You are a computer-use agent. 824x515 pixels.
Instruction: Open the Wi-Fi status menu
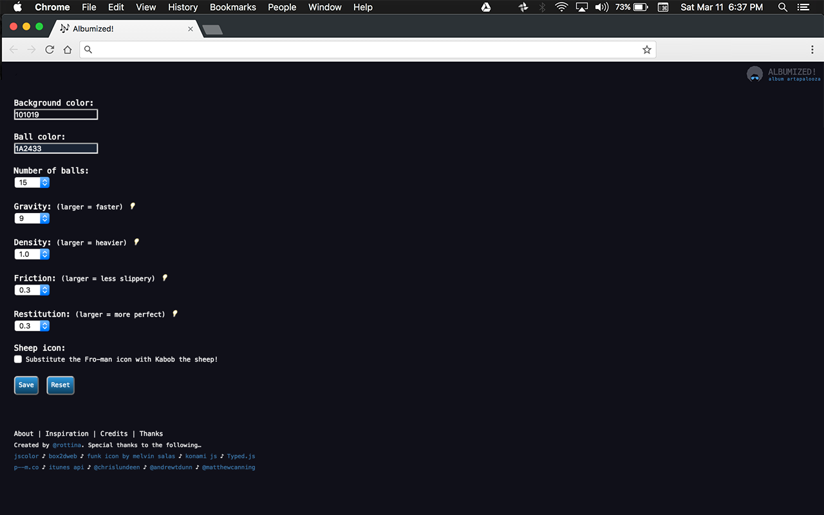pos(561,7)
